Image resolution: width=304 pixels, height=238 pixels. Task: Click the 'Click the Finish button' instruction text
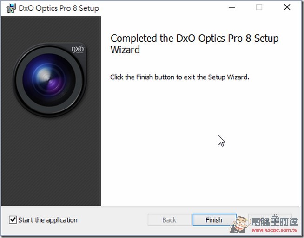click(179, 77)
